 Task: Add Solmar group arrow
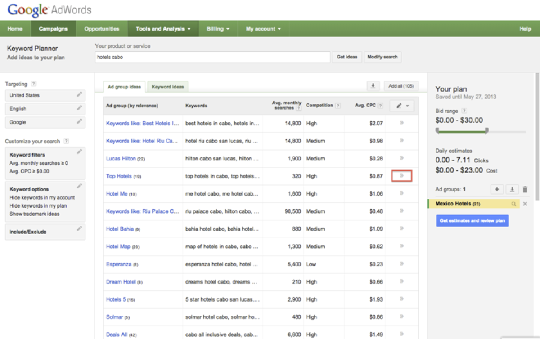tap(401, 317)
